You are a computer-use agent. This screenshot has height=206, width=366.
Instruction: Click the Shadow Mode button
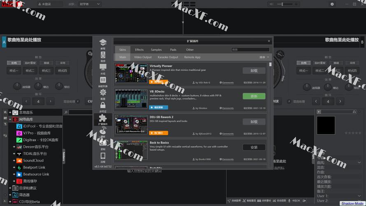coord(352,204)
